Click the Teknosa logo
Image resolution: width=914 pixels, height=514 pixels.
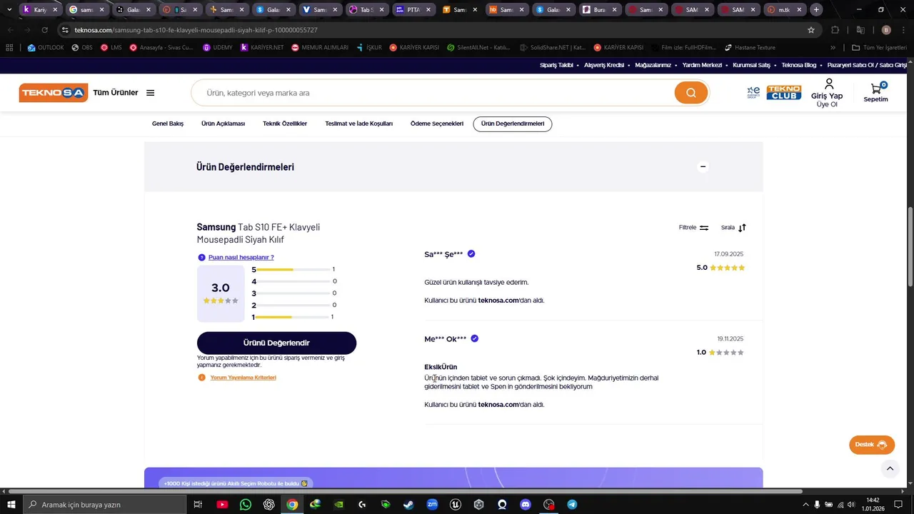click(x=54, y=93)
